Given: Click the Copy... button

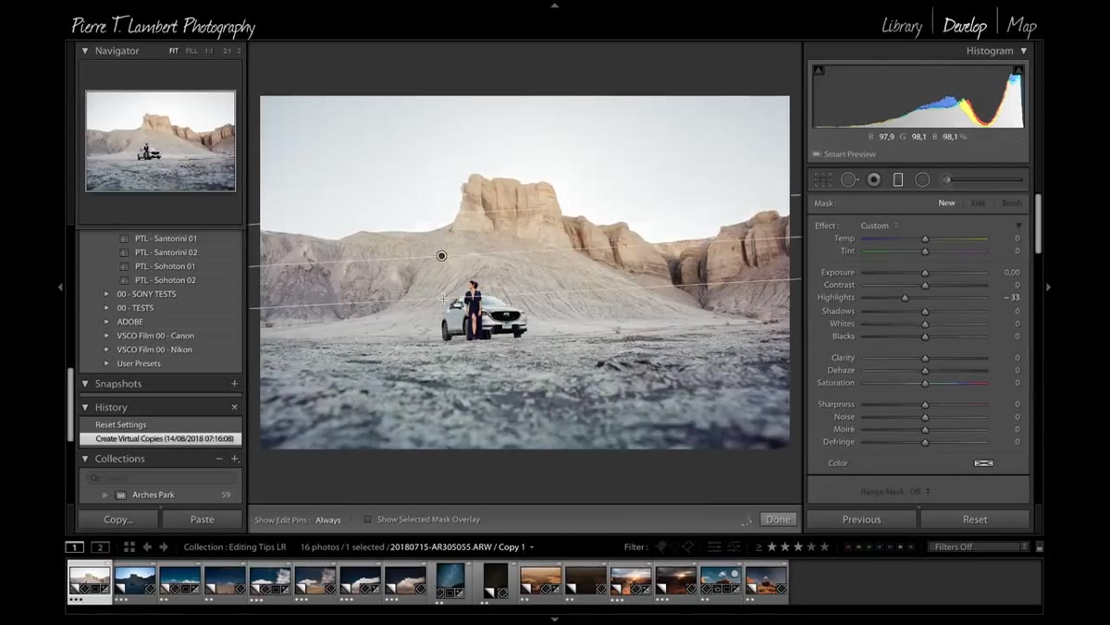Looking at the screenshot, I should point(118,520).
